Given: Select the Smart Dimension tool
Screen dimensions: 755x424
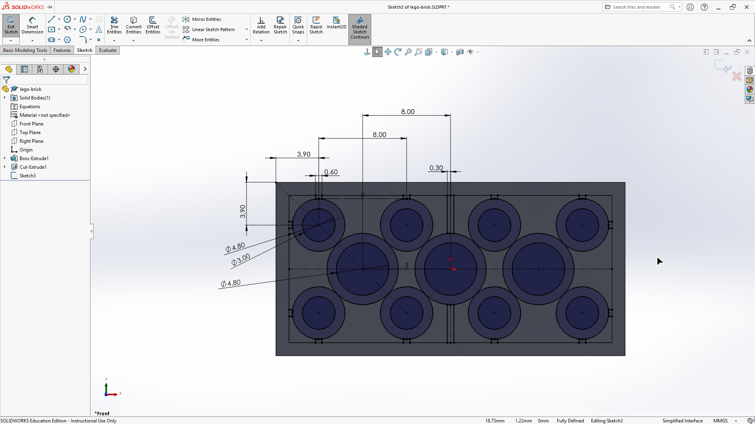Looking at the screenshot, I should pos(32,25).
